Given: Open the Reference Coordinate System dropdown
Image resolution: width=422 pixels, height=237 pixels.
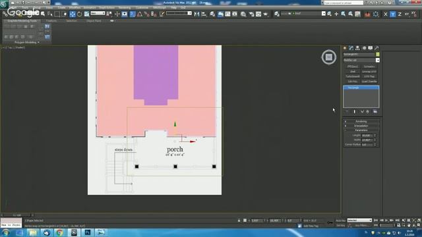Looking at the screenshot, I should (x=98, y=13).
